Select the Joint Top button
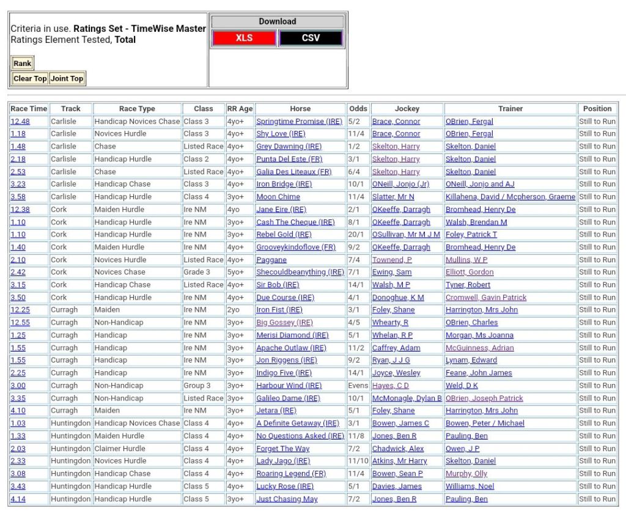The image size is (626, 516). coord(67,78)
